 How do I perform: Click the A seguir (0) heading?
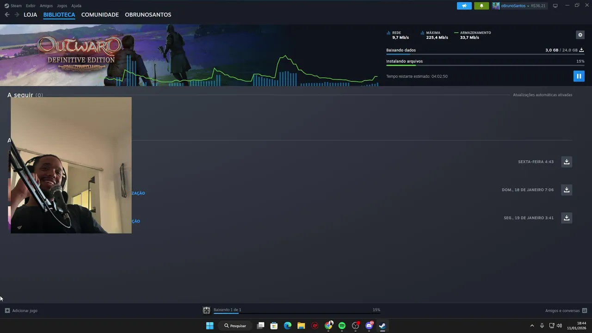tap(25, 95)
